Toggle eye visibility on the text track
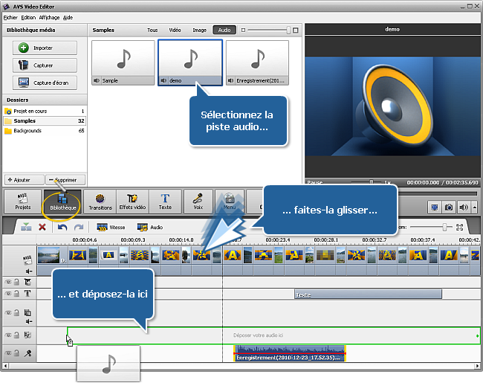Image resolution: width=483 pixels, height=383 pixels. pyautogui.click(x=8, y=294)
